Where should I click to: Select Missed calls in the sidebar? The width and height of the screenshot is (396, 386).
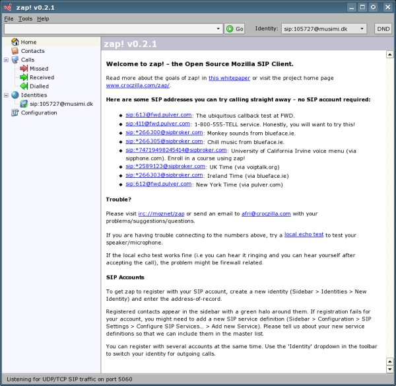coord(39,69)
